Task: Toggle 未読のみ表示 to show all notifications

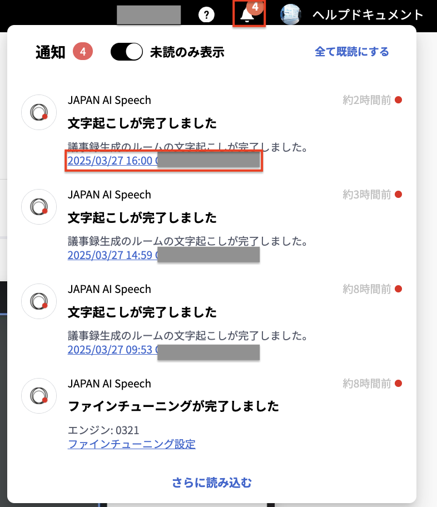Action: (127, 51)
